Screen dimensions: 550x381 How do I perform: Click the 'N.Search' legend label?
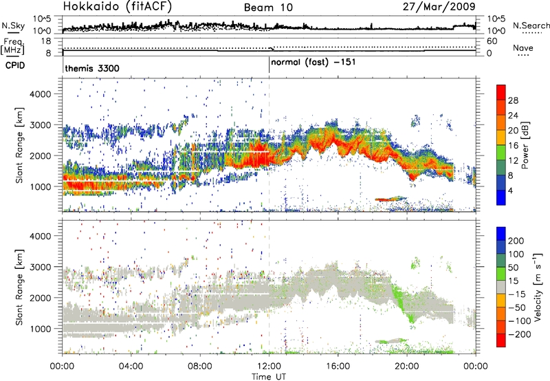pos(531,25)
